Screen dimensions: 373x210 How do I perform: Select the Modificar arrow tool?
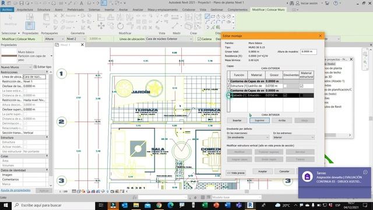click(x=10, y=20)
